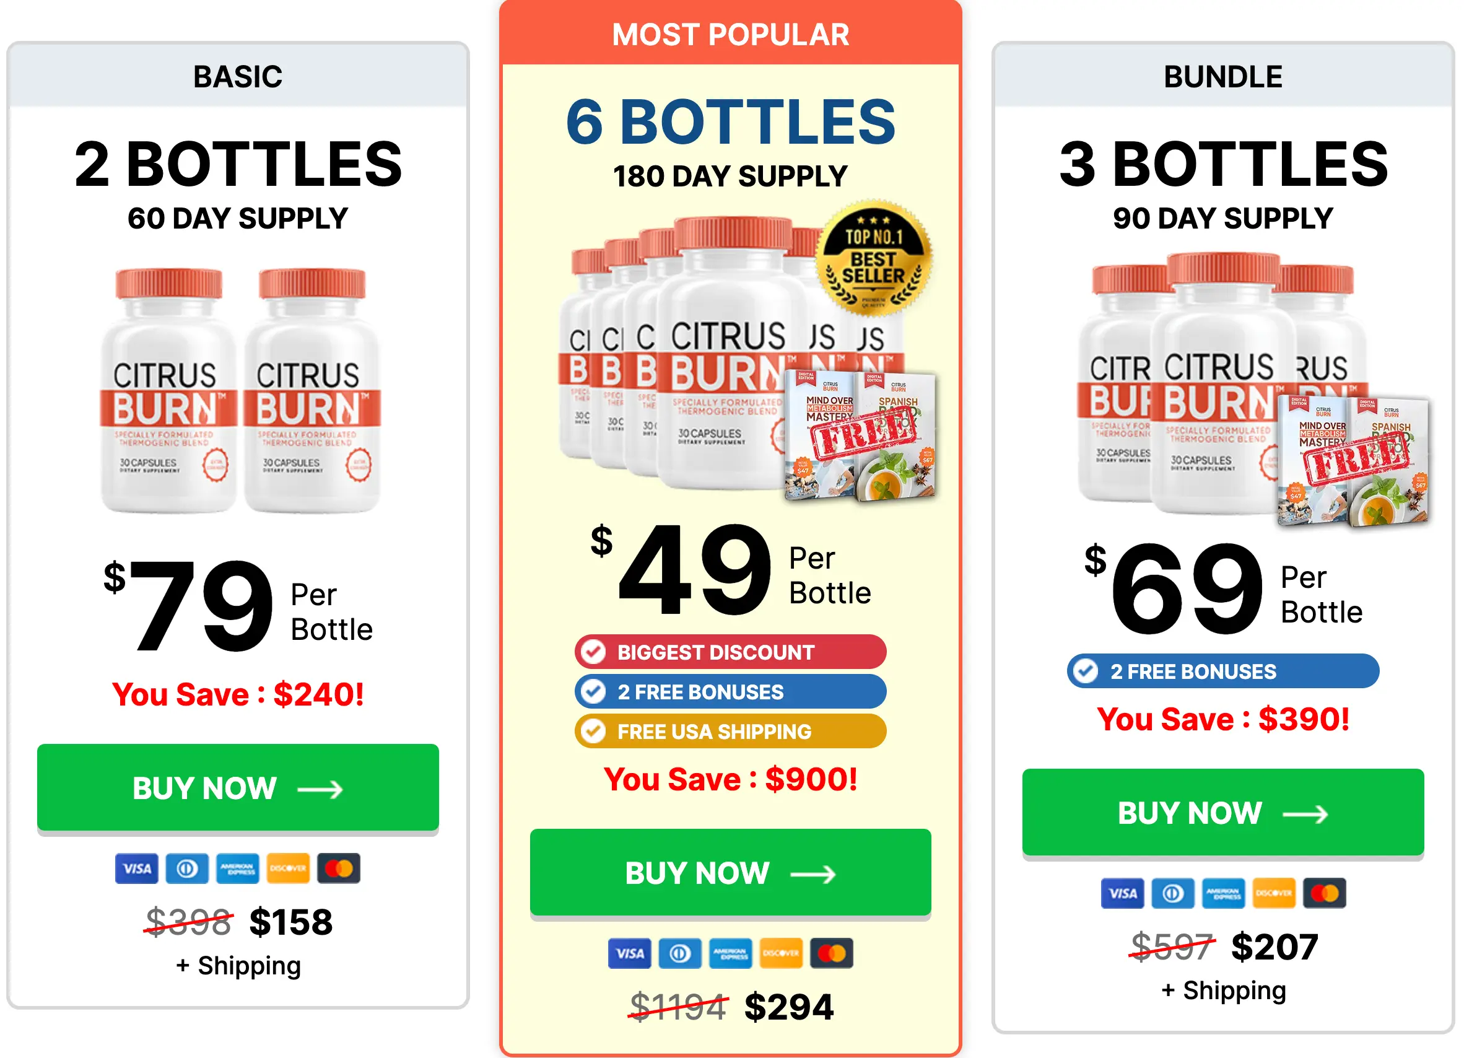This screenshot has height=1058, width=1464.
Task: Click the Visa icon under 6 Bottles plan
Action: click(629, 953)
